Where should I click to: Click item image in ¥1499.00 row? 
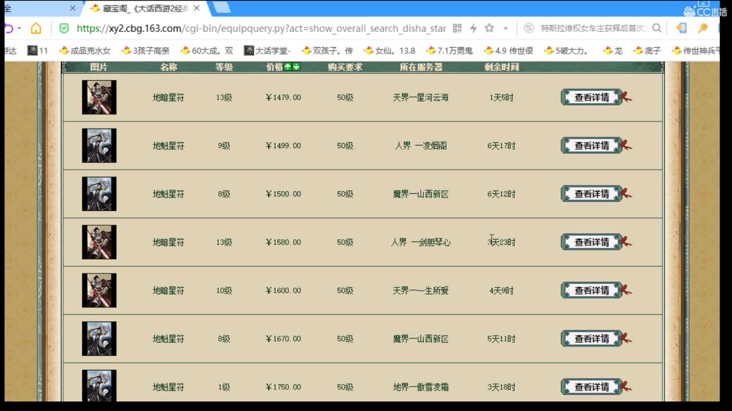[99, 146]
